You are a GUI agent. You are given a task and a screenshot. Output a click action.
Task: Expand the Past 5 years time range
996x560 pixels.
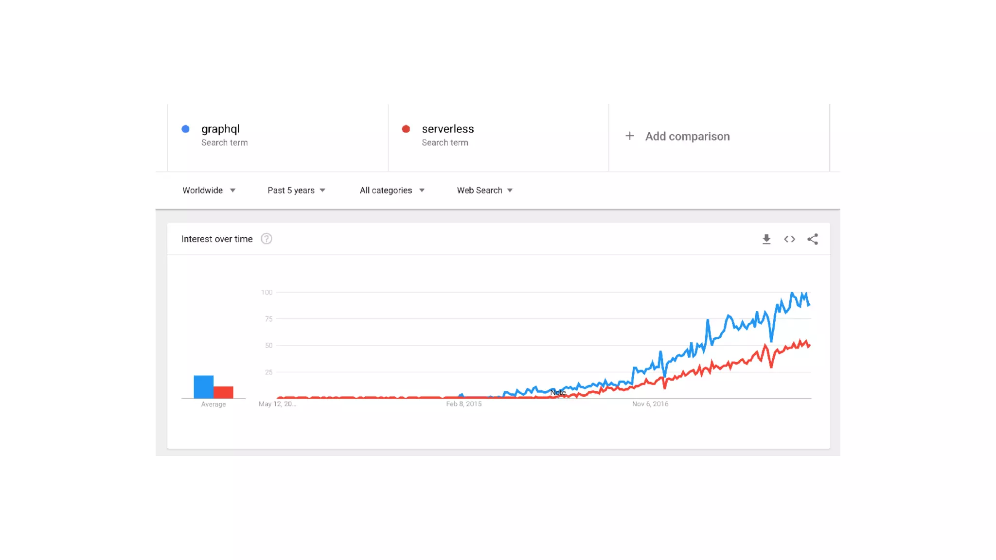[296, 190]
